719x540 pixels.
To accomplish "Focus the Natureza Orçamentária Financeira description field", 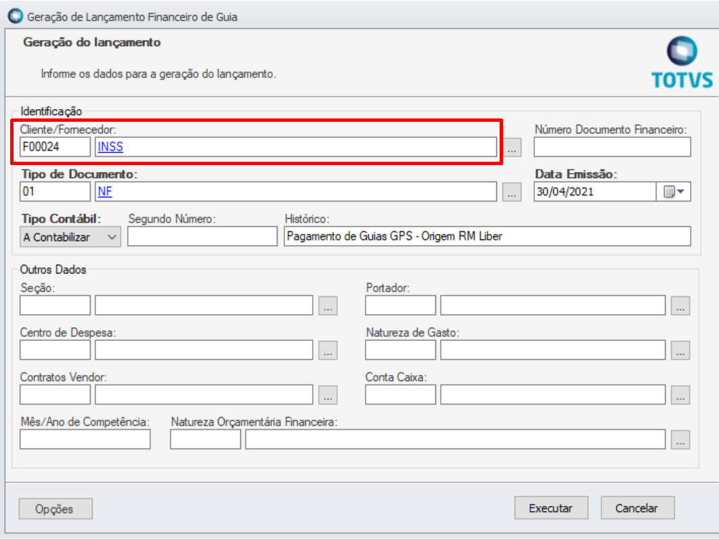I will pos(456,439).
